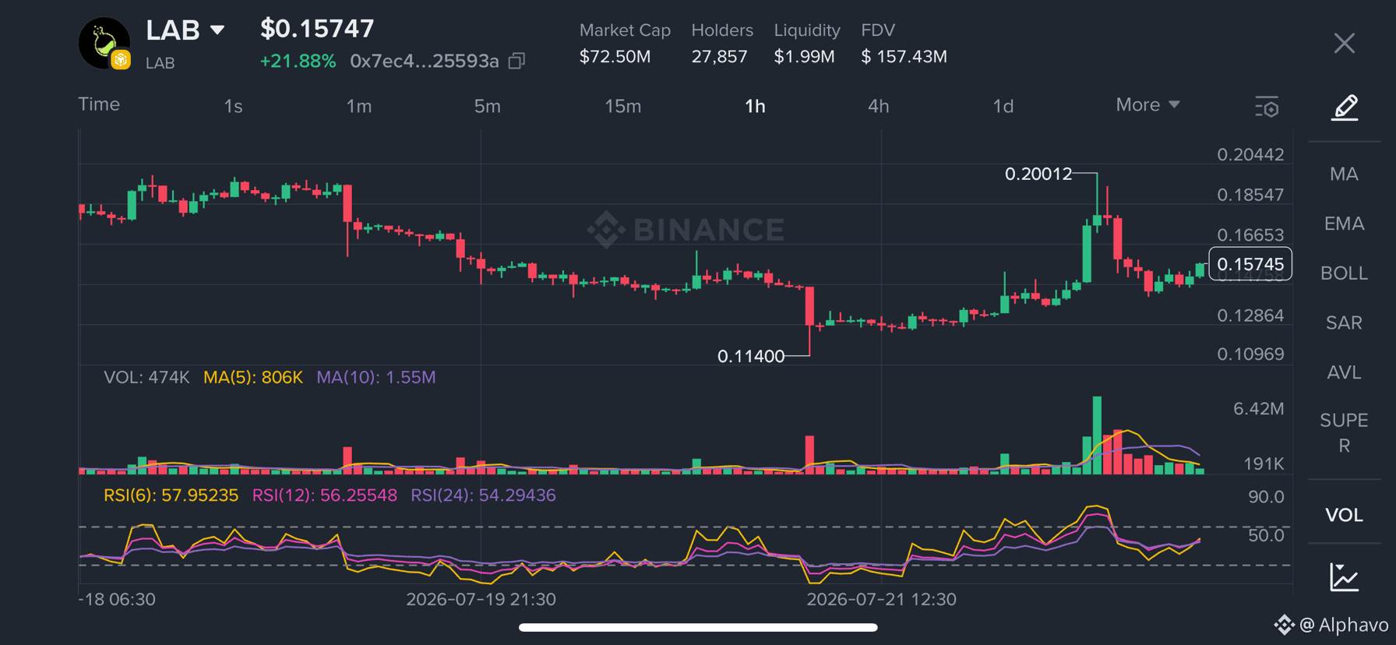The width and height of the screenshot is (1396, 645).
Task: Switch to the 15m timeframe
Action: click(x=623, y=106)
